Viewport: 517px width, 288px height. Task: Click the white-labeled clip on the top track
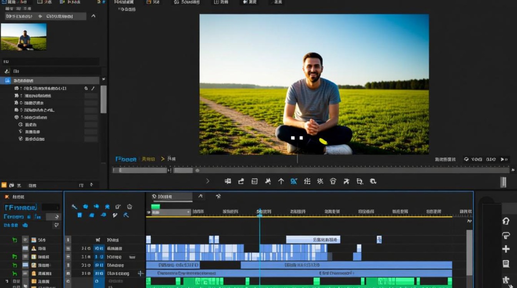tap(313, 240)
